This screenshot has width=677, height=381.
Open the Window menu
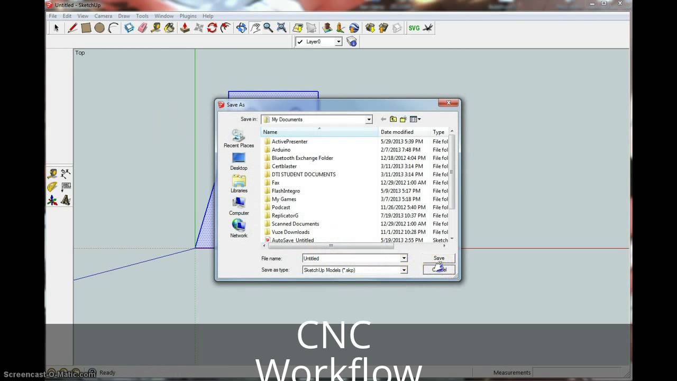(x=164, y=16)
